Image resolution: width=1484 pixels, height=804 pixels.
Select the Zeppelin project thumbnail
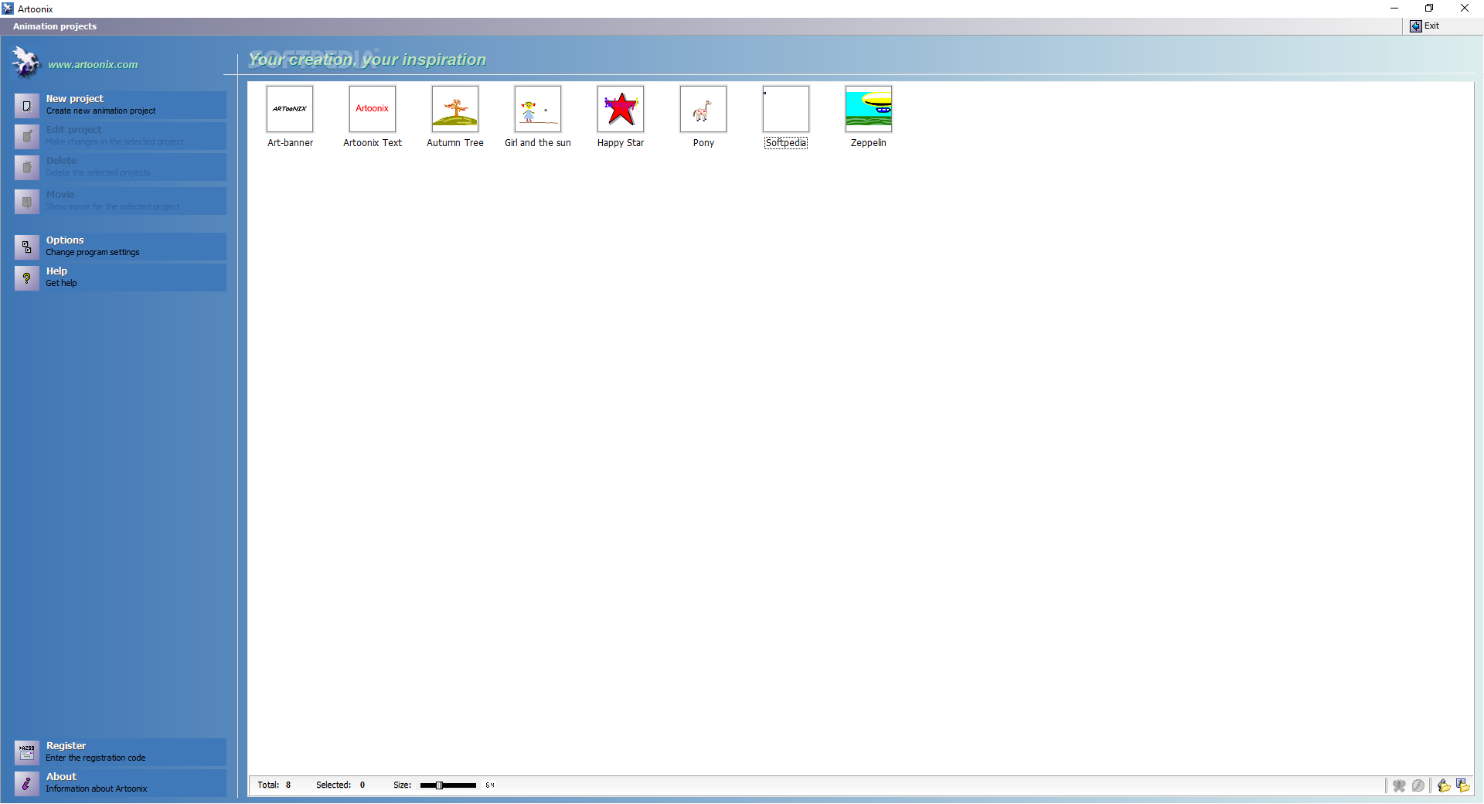pos(869,109)
